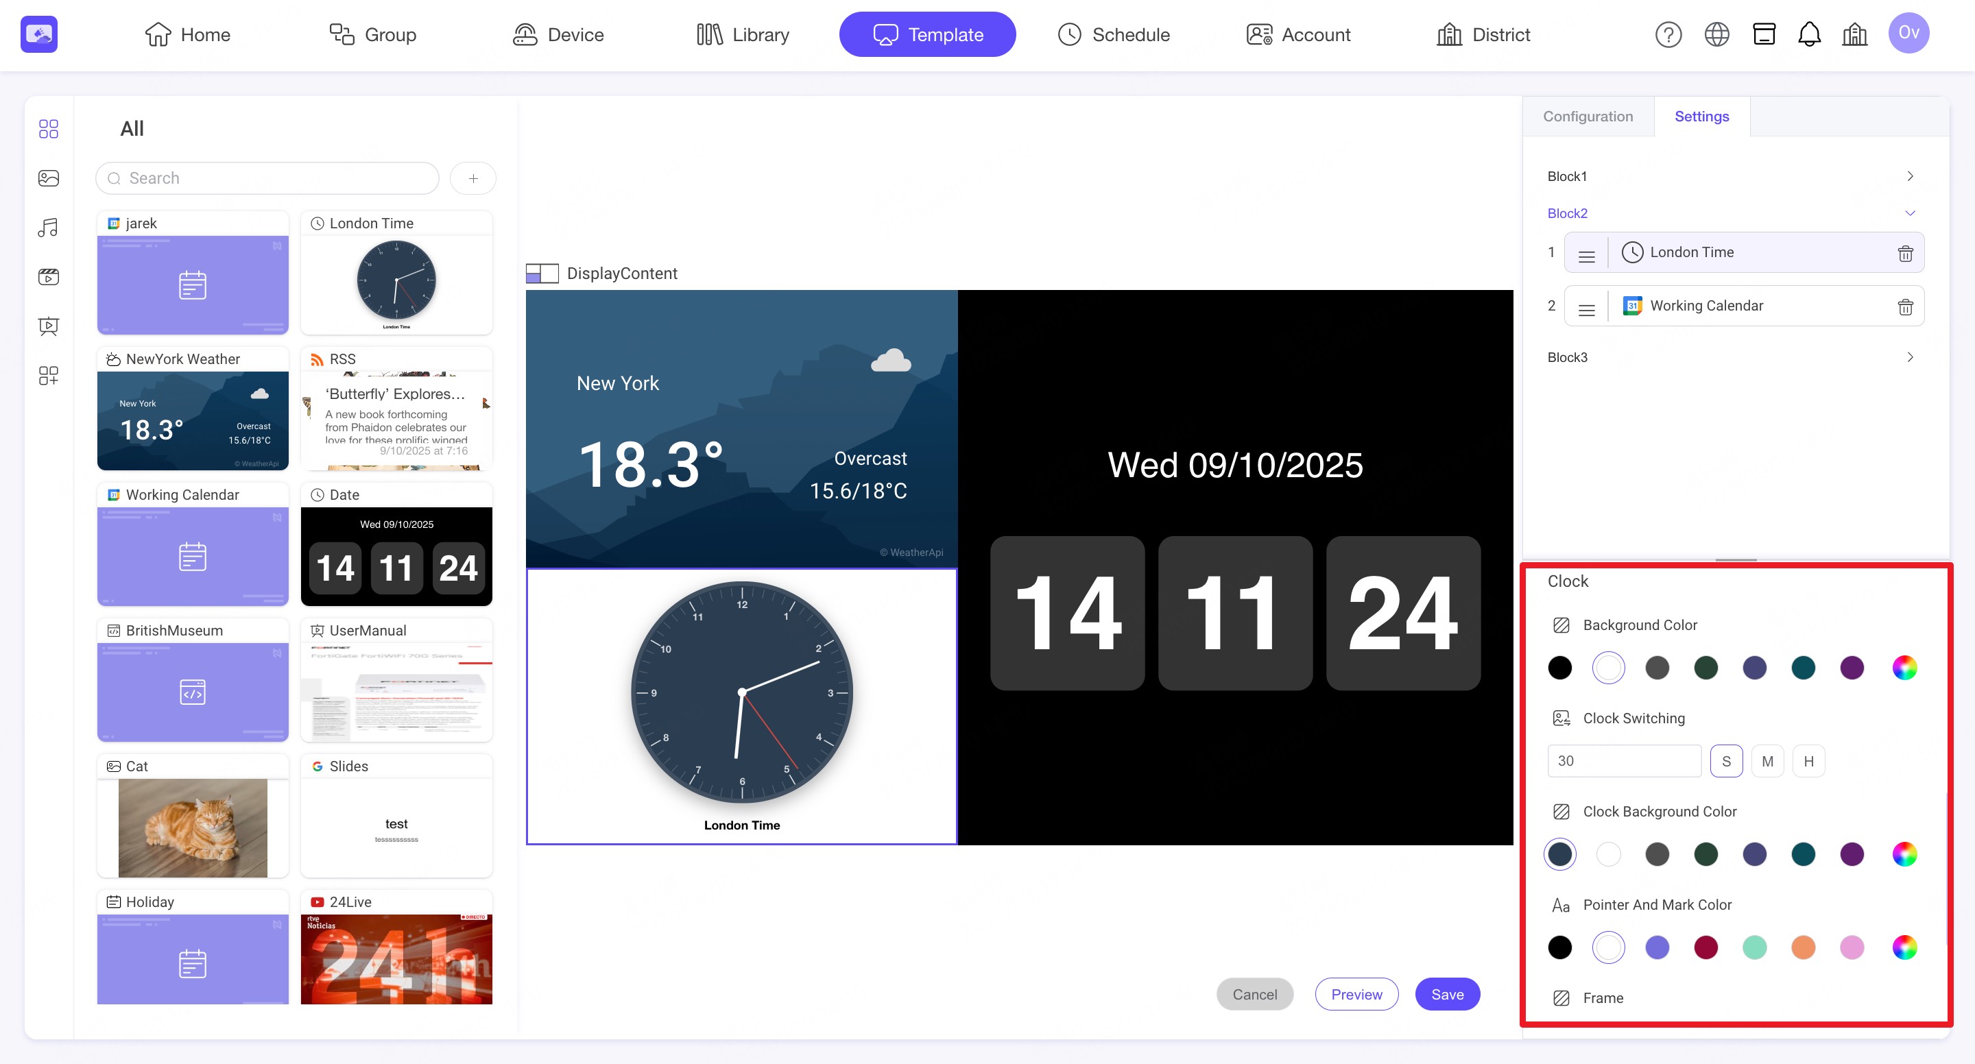Viewport: 1975px width, 1064px height.
Task: Expand the Block1 section
Action: coord(1909,176)
